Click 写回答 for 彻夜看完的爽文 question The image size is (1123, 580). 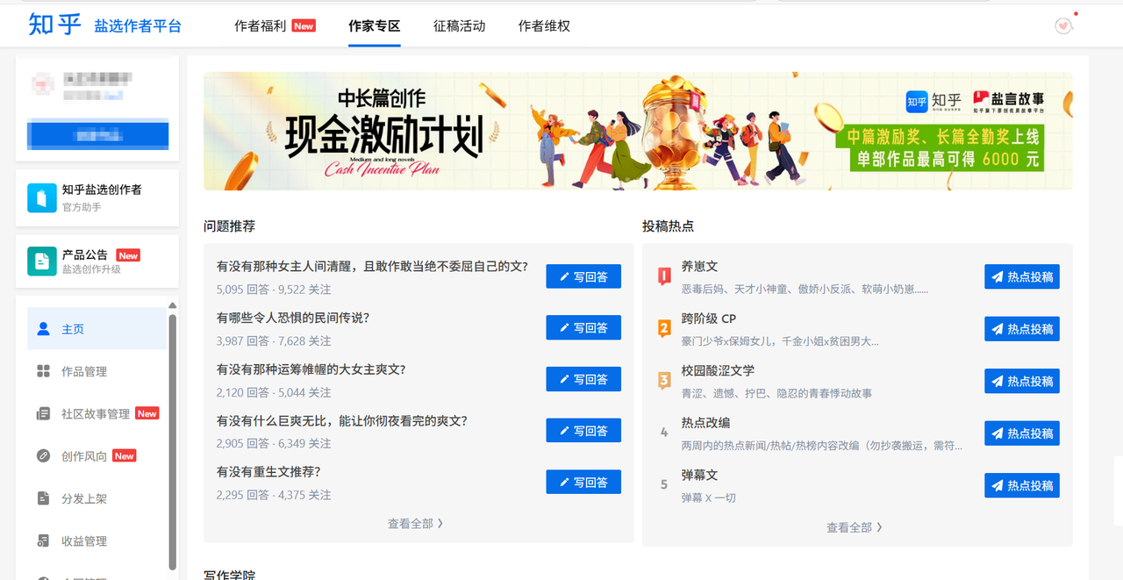pyautogui.click(x=583, y=431)
